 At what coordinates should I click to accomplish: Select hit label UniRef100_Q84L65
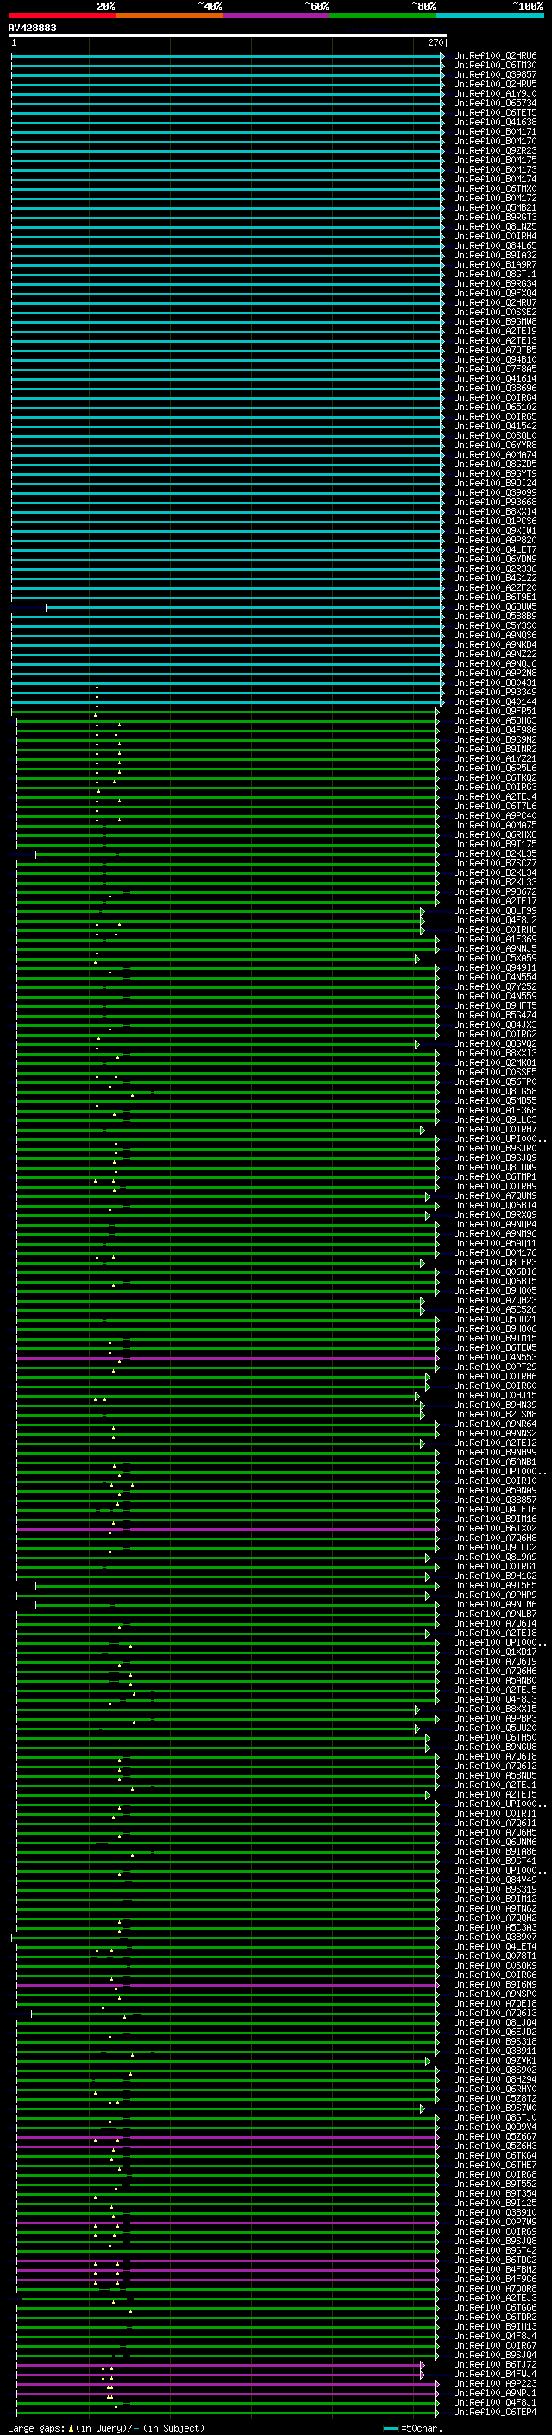495,246
